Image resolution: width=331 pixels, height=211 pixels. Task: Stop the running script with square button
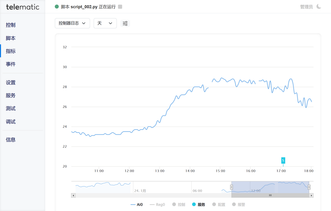pyautogui.click(x=120, y=7)
